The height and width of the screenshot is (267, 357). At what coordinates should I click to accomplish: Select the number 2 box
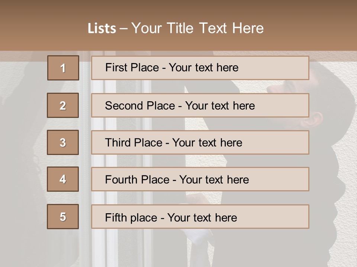pos(63,105)
